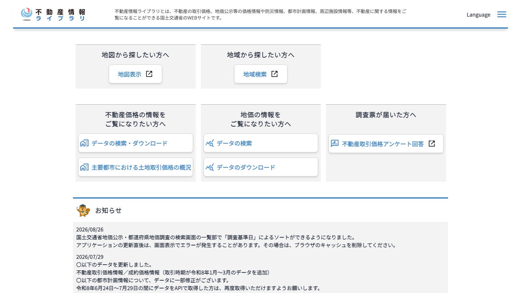Viewport: 521px width, 293px height.
Task: Click the notice line starting アプリケーションの更新直後は
Action: tap(237, 245)
